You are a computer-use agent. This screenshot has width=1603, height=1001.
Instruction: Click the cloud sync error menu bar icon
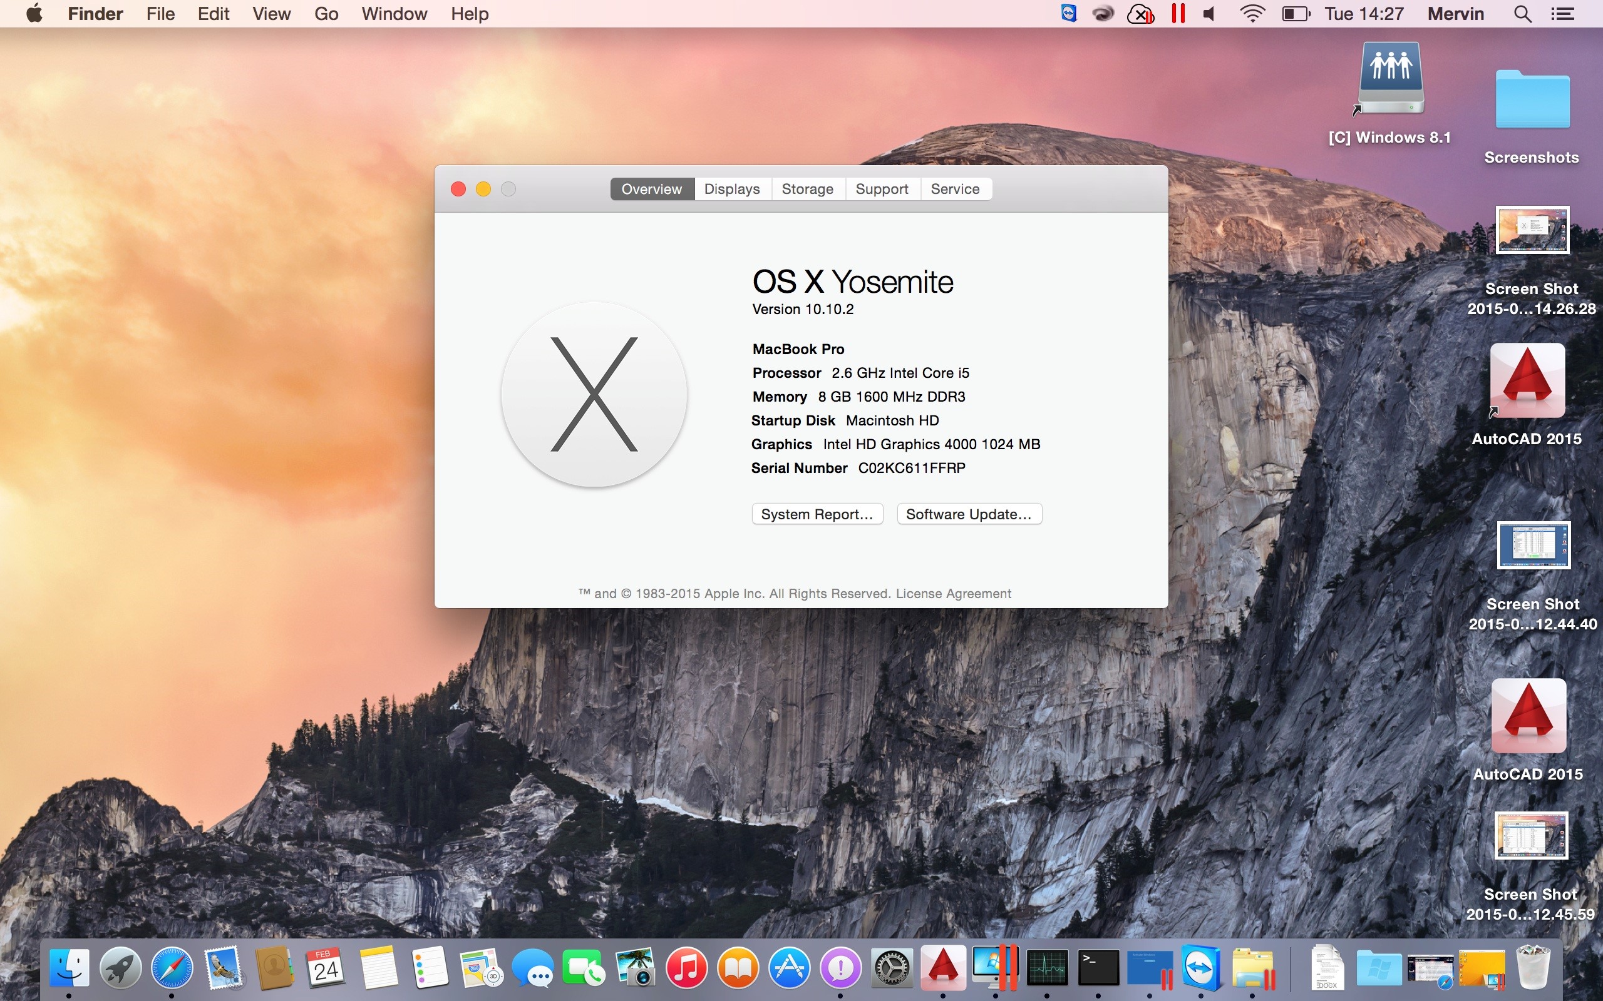pyautogui.click(x=1140, y=14)
